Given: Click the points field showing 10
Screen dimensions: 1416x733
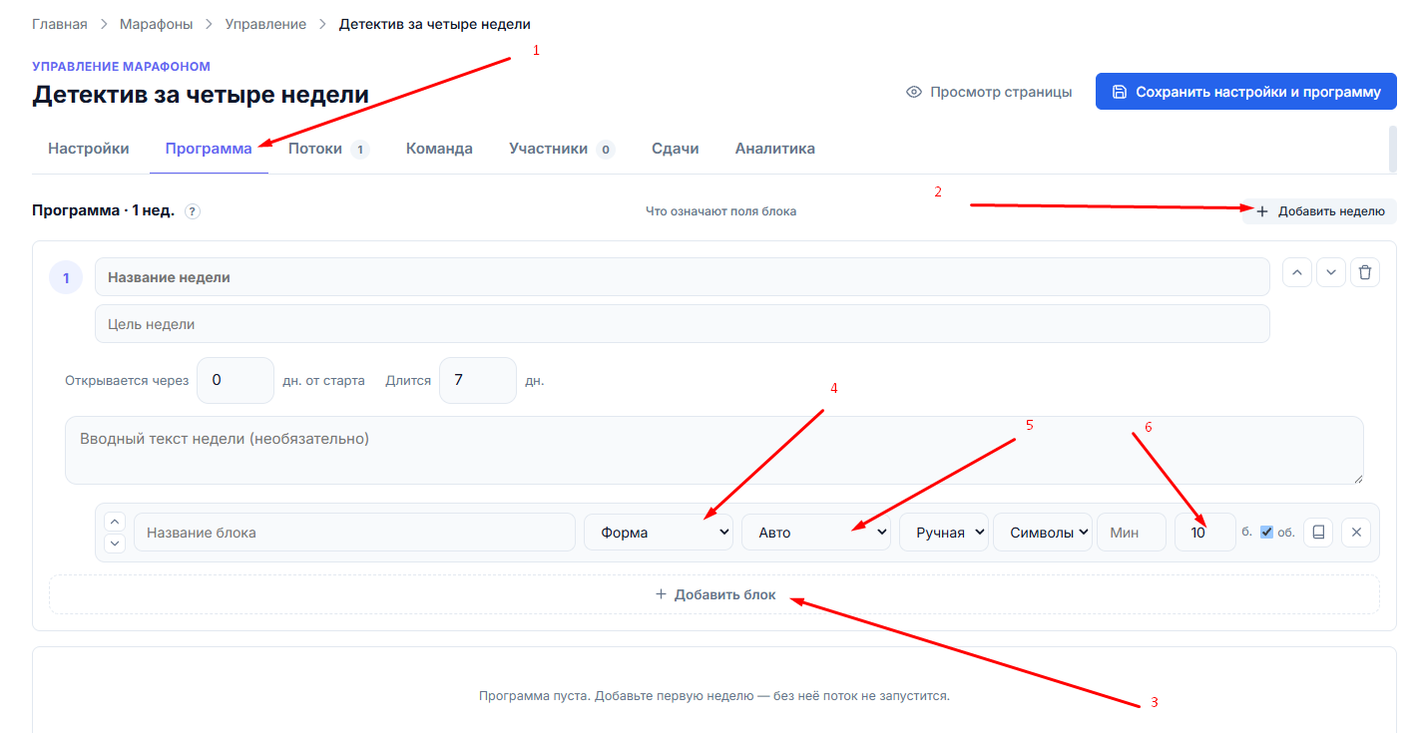Looking at the screenshot, I should tap(1205, 533).
